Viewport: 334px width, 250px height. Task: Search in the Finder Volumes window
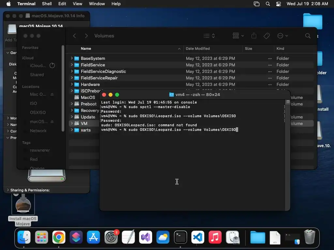point(308,36)
